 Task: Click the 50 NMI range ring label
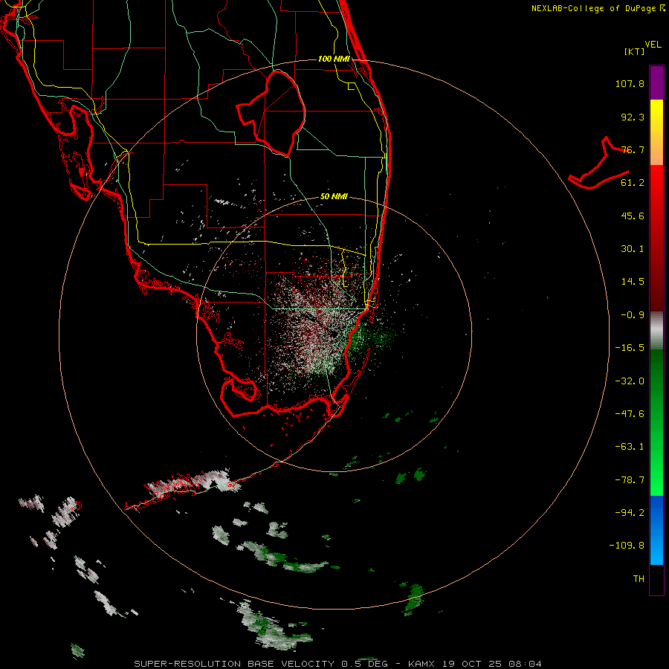pos(334,196)
